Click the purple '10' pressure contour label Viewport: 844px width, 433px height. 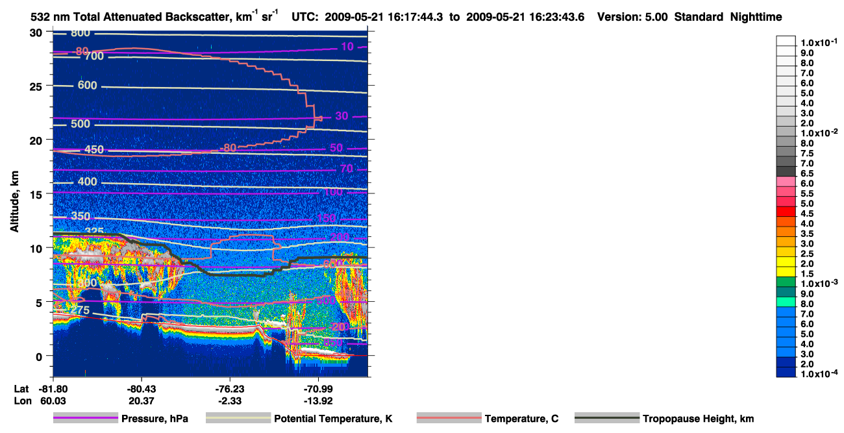347,46
